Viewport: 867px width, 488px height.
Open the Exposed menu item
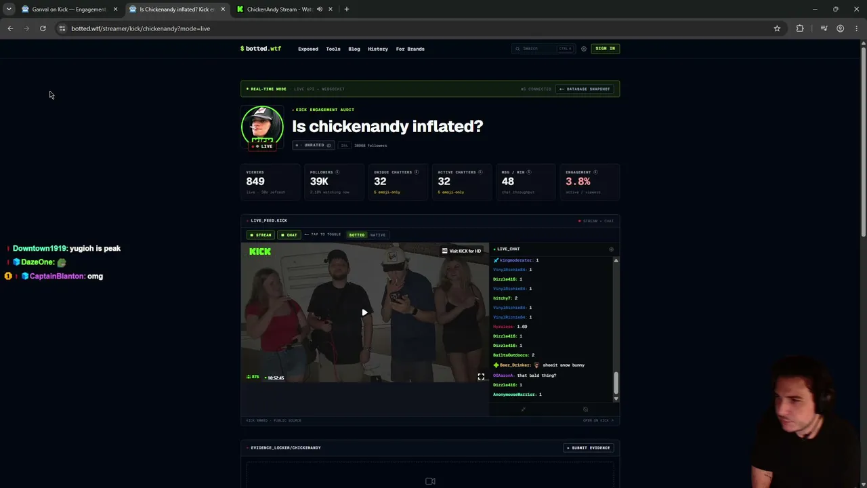[308, 49]
